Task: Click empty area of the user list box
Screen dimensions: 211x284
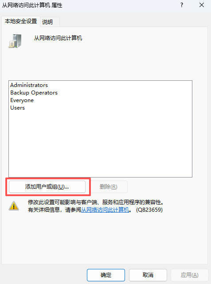Action: [100, 143]
